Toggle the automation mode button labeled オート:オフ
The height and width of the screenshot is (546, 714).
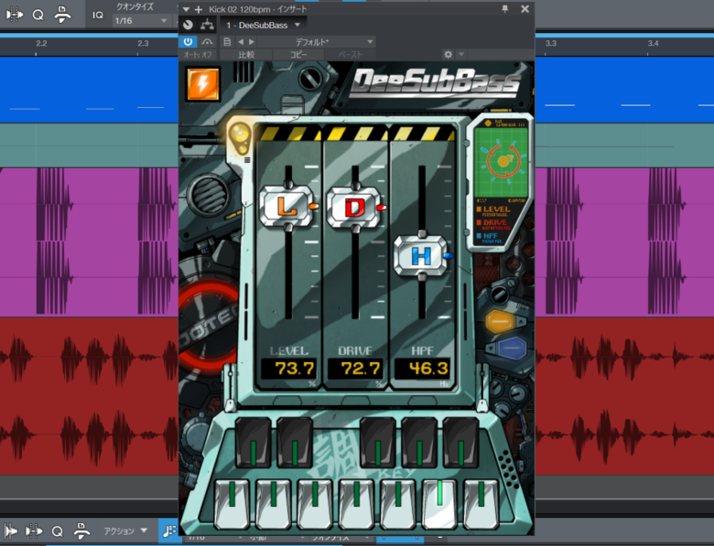pyautogui.click(x=198, y=55)
